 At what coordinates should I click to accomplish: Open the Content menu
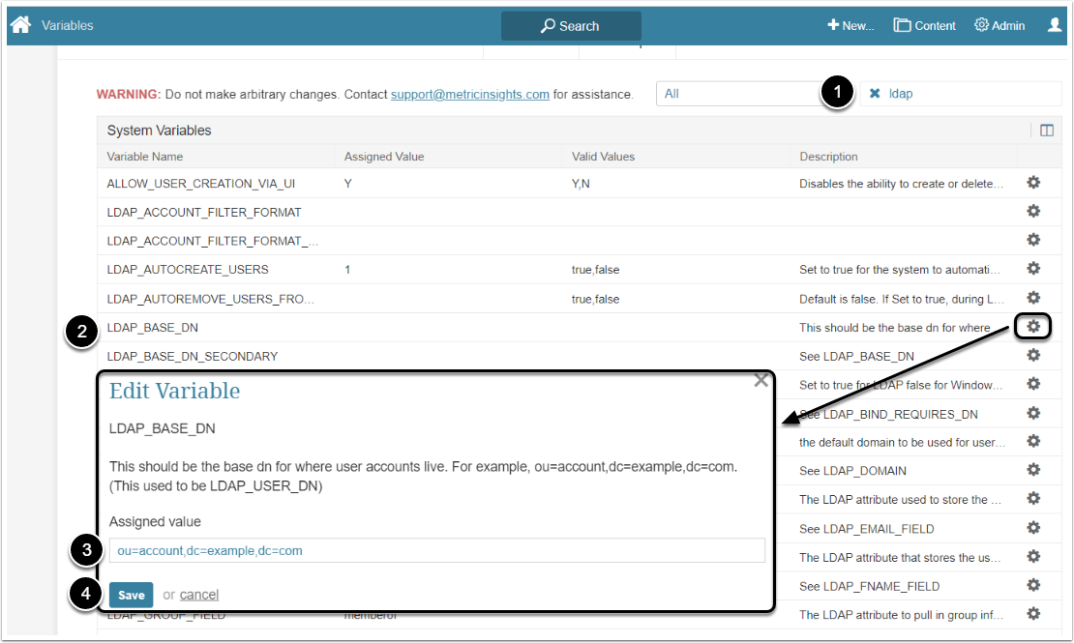924,25
